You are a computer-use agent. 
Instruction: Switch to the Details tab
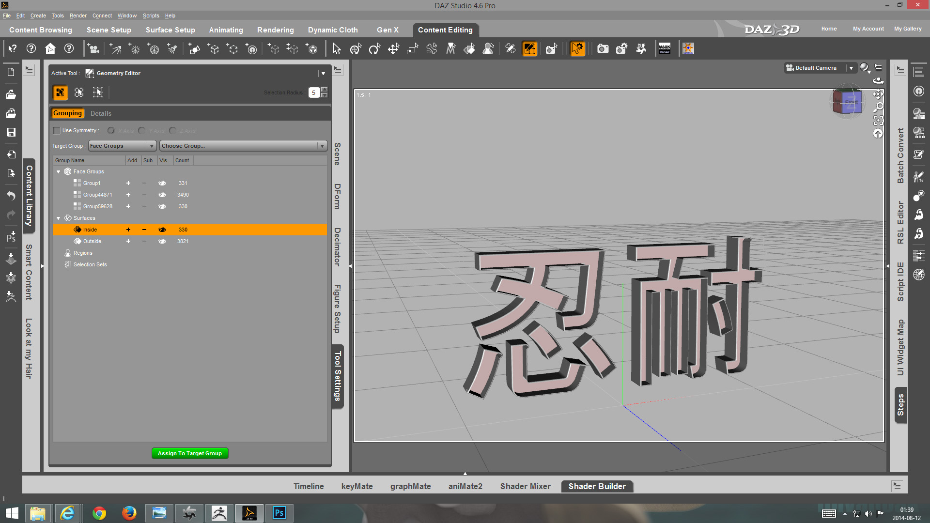pyautogui.click(x=101, y=113)
